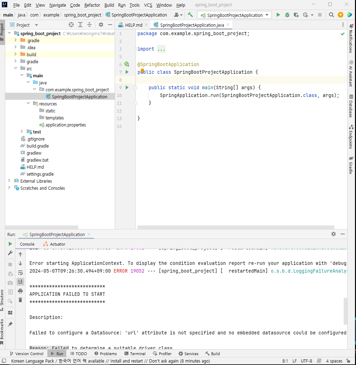The height and width of the screenshot is (365, 356).
Task: Run the app with the green toolbar Run button
Action: click(278, 15)
